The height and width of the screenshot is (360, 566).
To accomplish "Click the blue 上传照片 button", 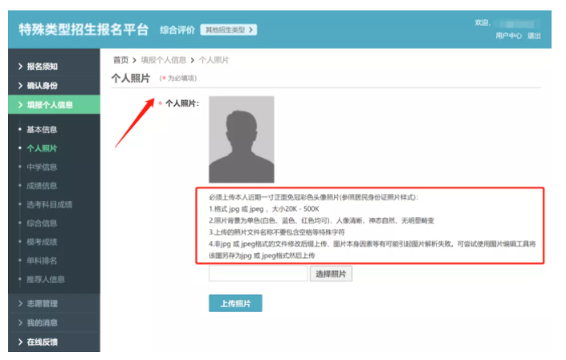I will (235, 304).
